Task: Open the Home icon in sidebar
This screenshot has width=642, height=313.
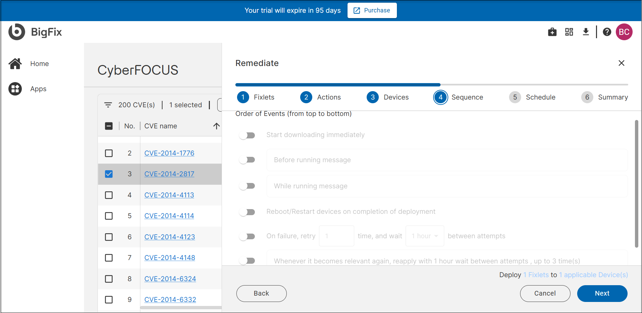Action: coord(15,64)
